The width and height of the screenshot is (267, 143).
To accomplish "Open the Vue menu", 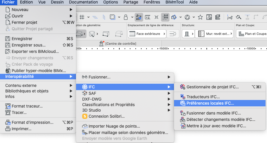I will coord(42,2).
